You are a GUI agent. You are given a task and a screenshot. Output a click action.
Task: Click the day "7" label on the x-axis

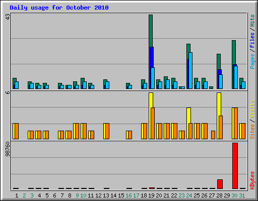click(x=62, y=195)
